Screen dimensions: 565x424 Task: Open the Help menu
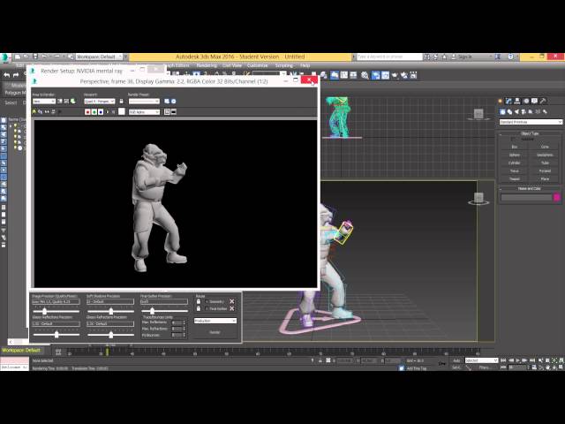pyautogui.click(x=305, y=65)
